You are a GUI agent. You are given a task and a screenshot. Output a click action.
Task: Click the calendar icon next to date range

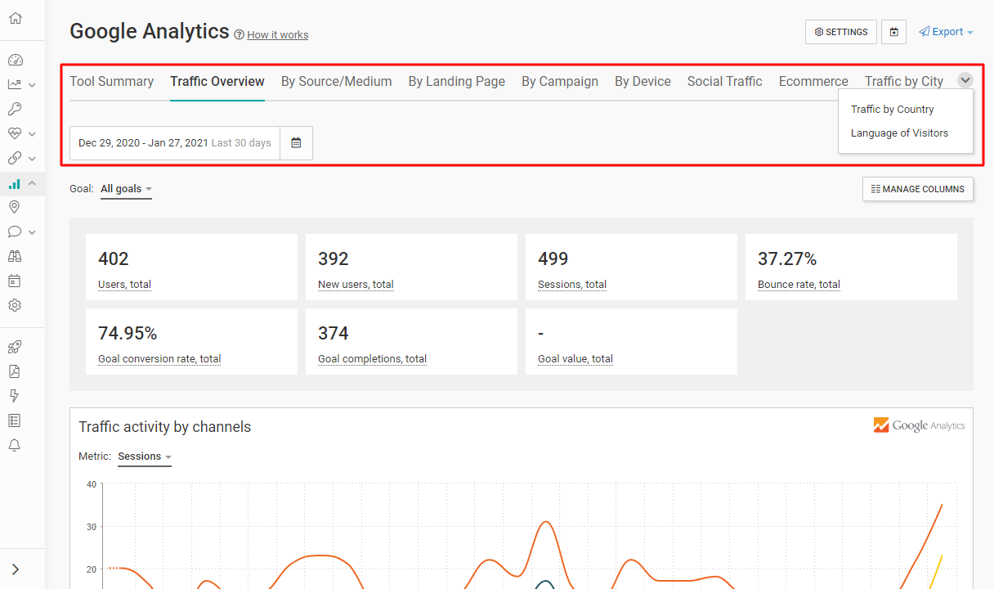(x=296, y=143)
